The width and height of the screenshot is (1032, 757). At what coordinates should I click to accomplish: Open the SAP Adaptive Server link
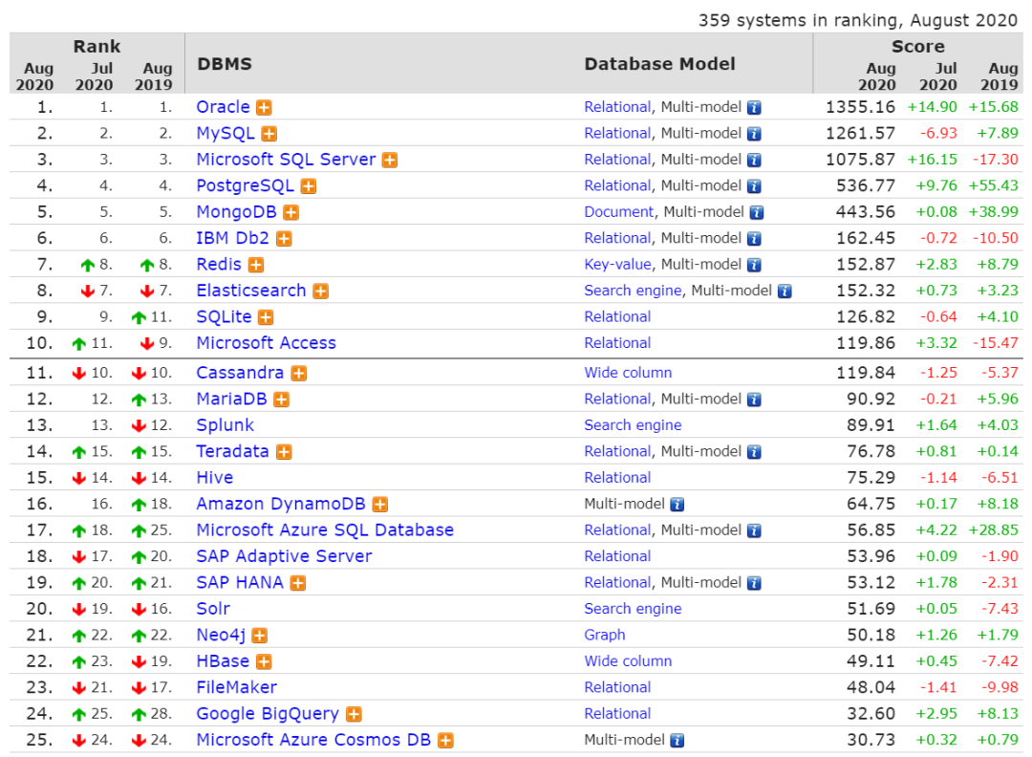click(x=285, y=556)
